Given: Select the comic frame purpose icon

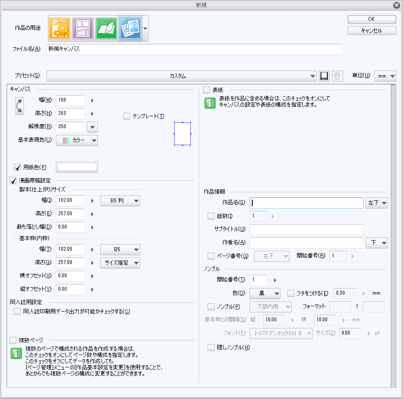Looking at the screenshot, I should [83, 28].
